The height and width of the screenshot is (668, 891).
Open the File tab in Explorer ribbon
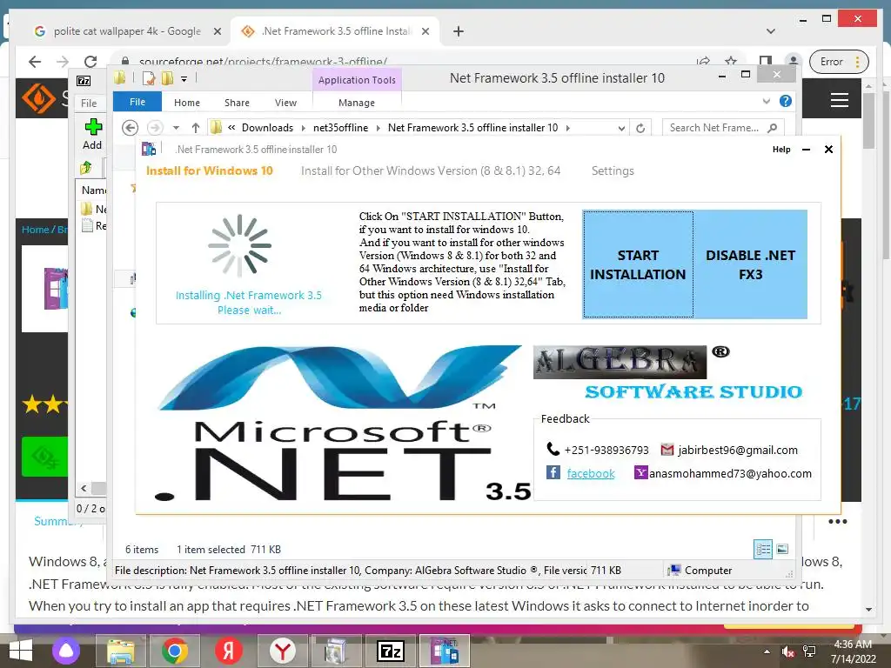pyautogui.click(x=137, y=102)
